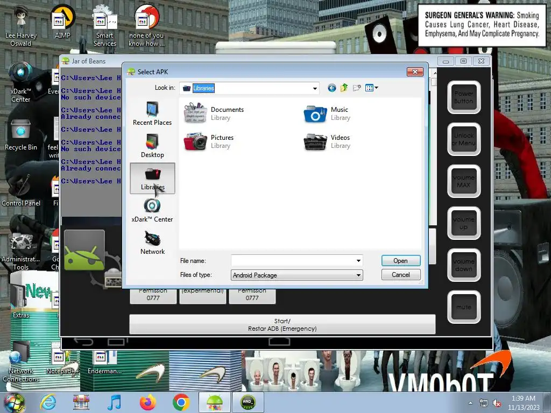This screenshot has width=551, height=413.
Task: Click the volume up button
Action: pyautogui.click(x=464, y=223)
